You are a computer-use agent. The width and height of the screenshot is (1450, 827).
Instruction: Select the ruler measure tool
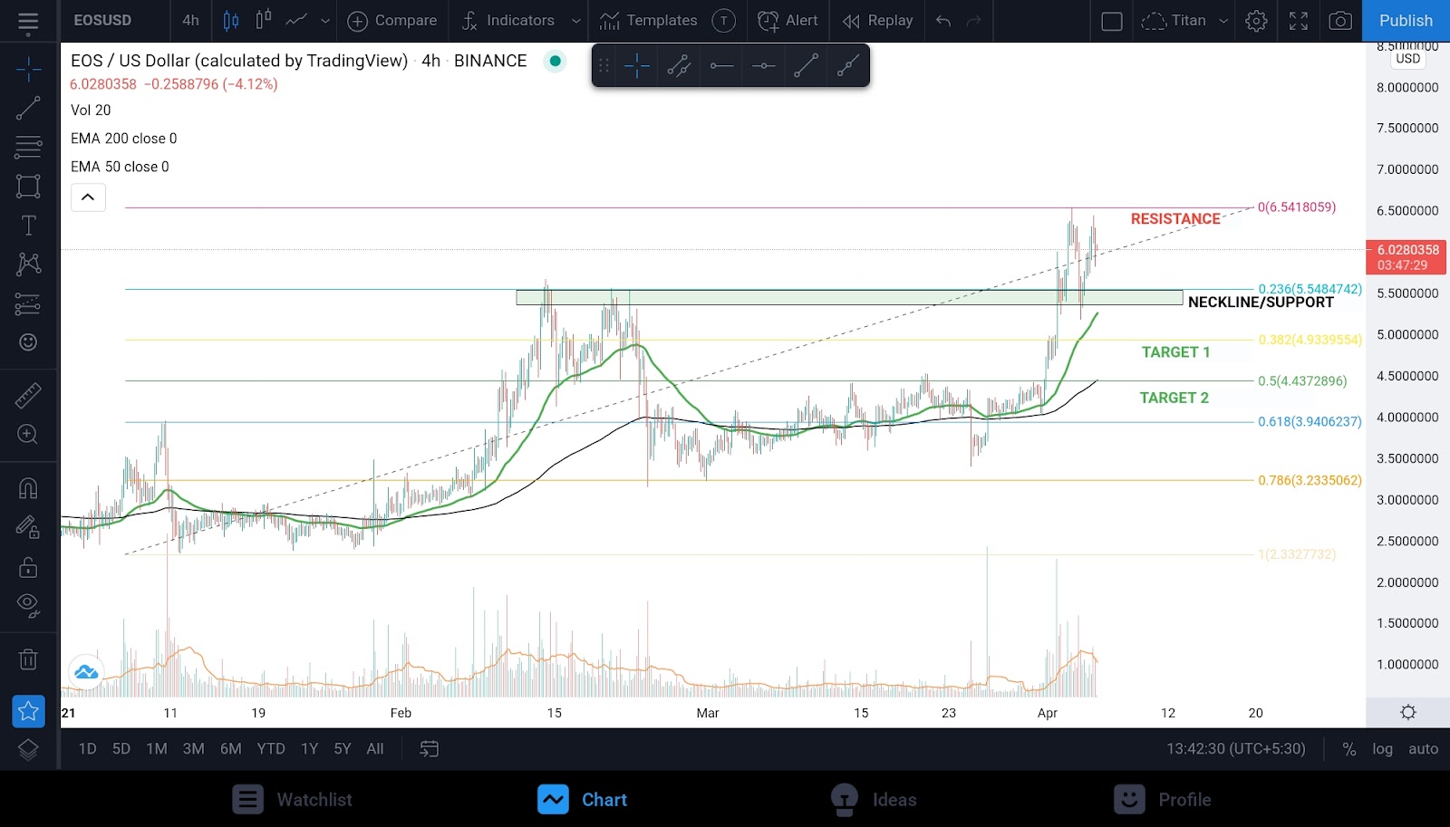coord(28,395)
